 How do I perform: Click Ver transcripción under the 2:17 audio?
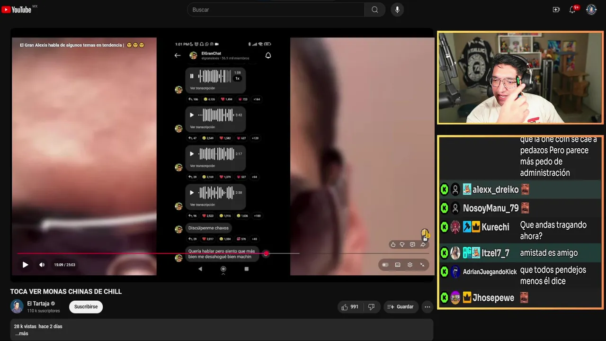203,166
